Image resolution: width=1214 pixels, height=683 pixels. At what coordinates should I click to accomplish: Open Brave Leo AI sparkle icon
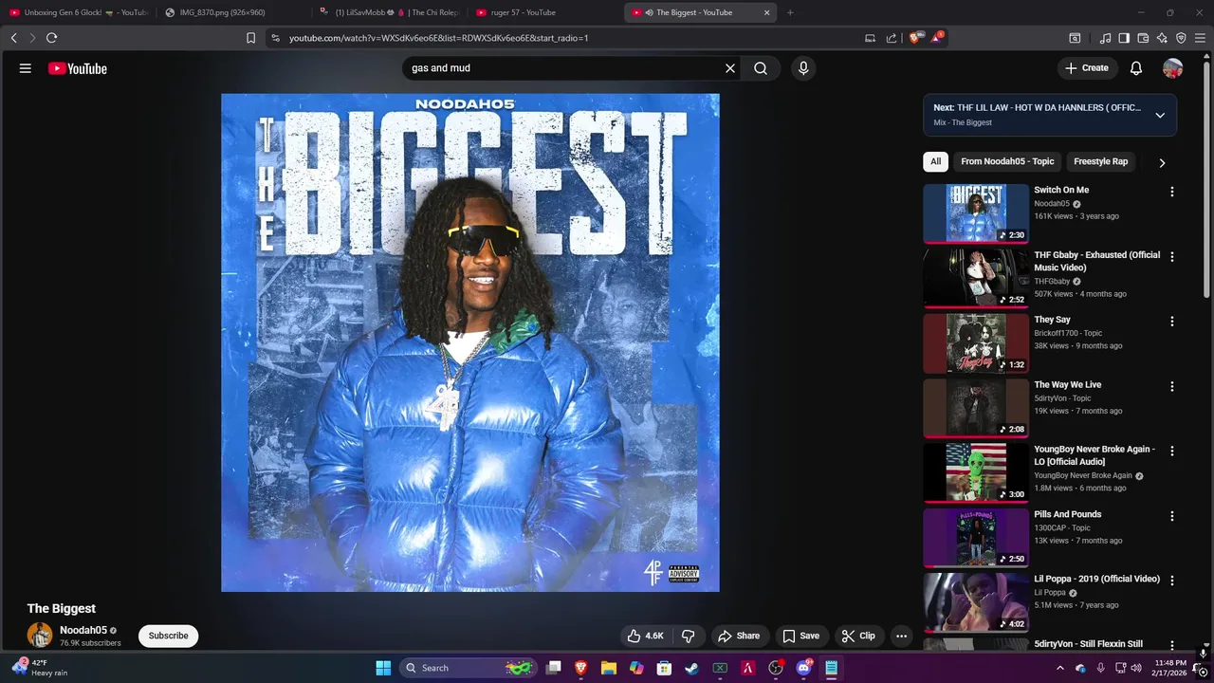(1162, 38)
